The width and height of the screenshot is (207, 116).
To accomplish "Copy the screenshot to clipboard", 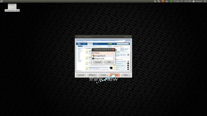I will (x=103, y=75).
